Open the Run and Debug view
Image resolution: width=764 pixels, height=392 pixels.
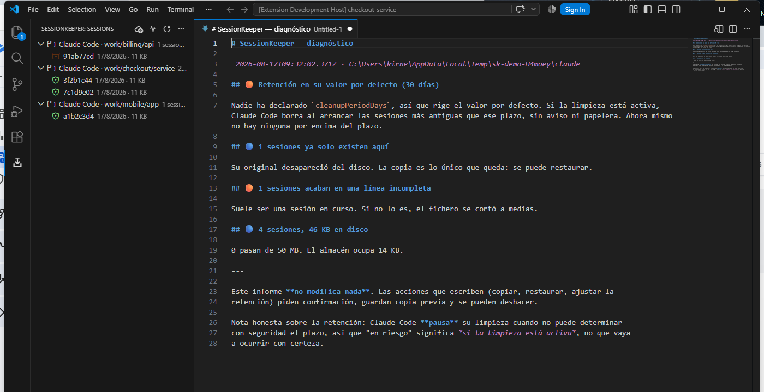pos(17,111)
